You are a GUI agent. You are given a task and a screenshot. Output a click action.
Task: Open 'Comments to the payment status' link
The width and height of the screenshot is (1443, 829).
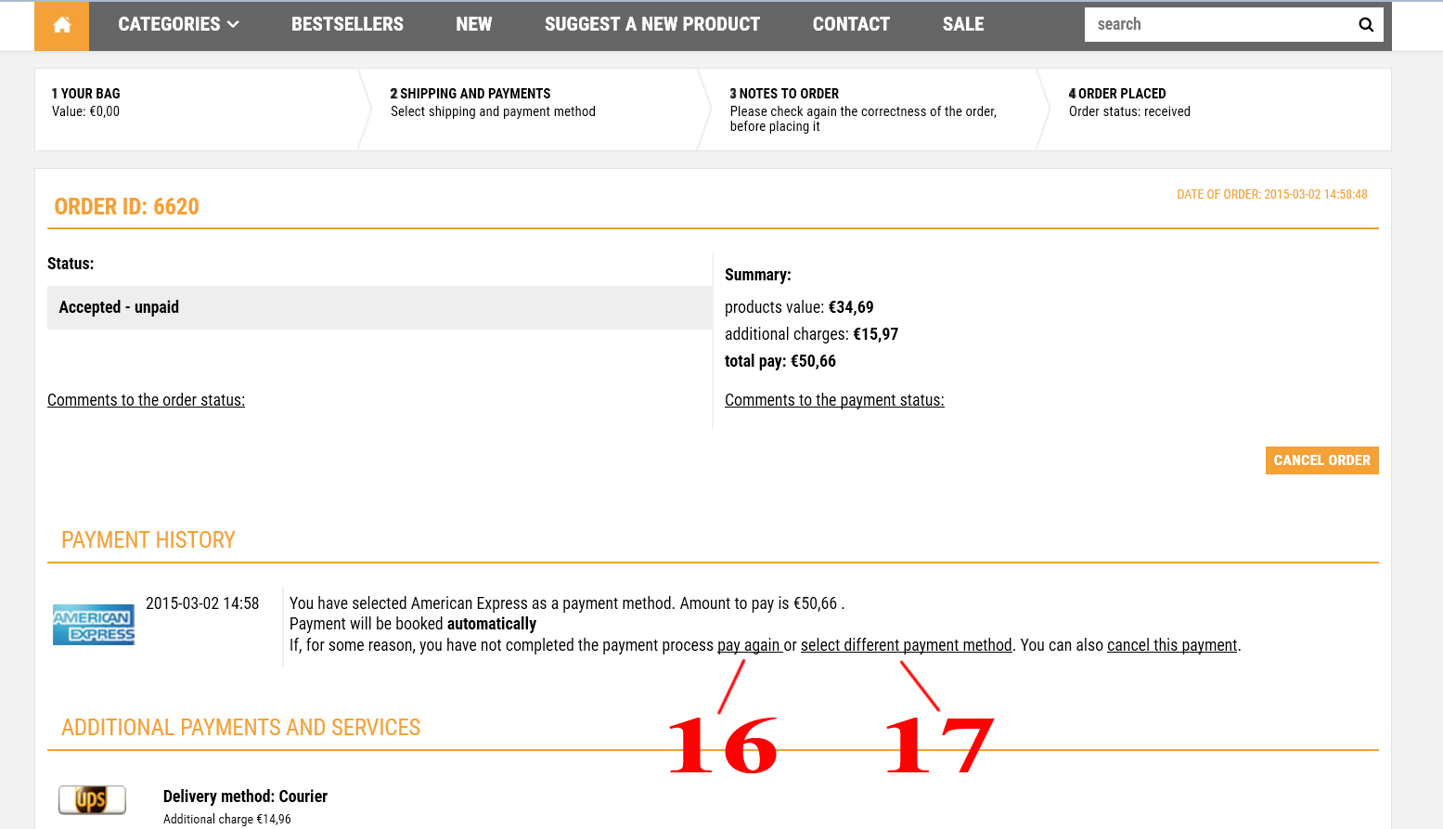point(833,400)
